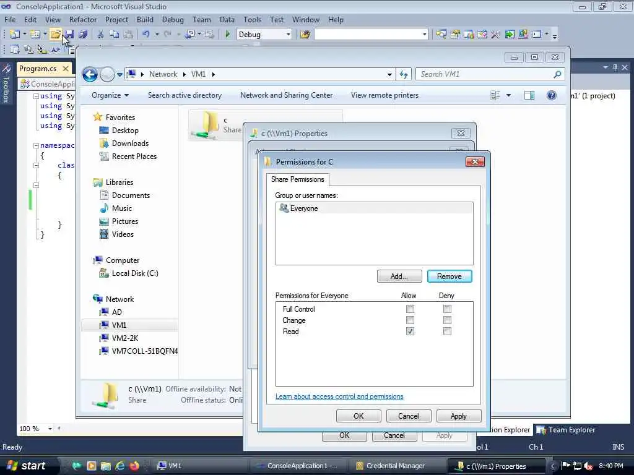Toggle the Explorer preview pane icon
The width and height of the screenshot is (634, 475).
529,95
